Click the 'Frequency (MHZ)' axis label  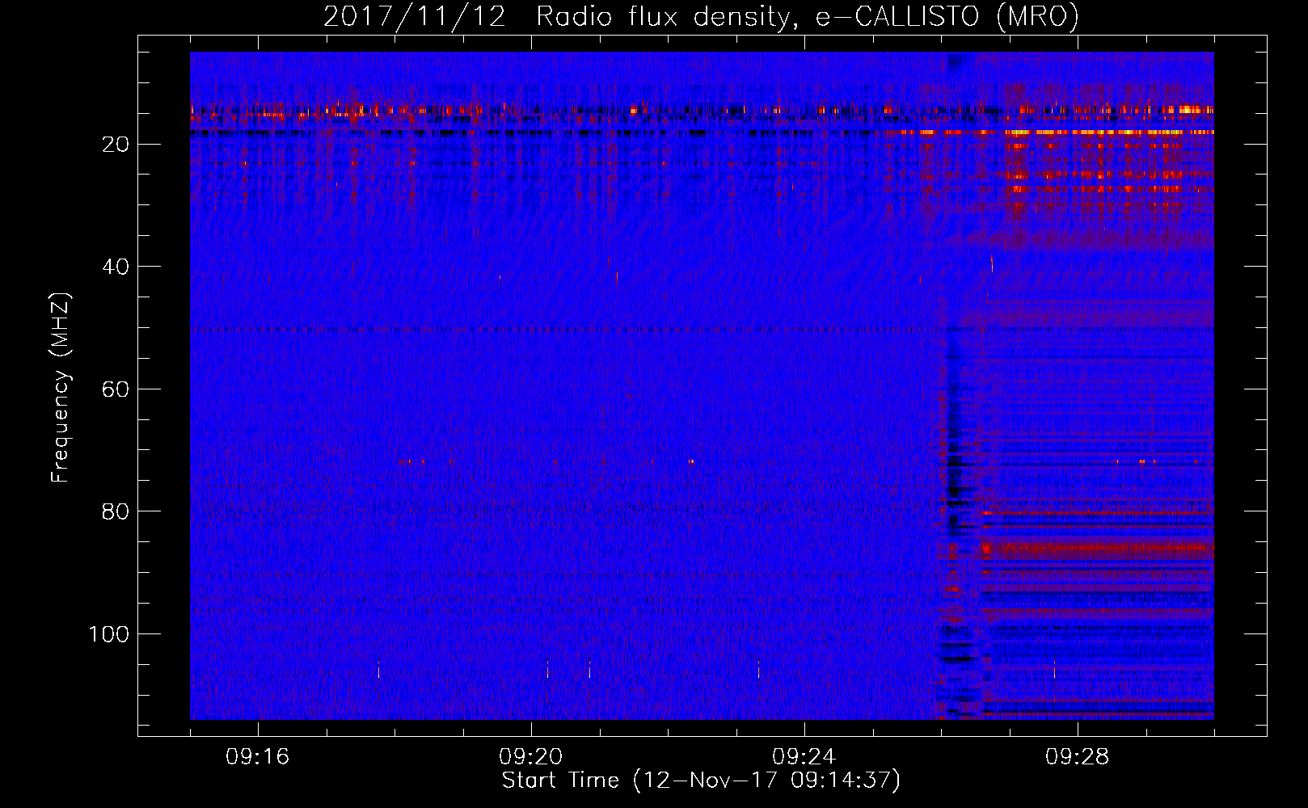pyautogui.click(x=61, y=388)
